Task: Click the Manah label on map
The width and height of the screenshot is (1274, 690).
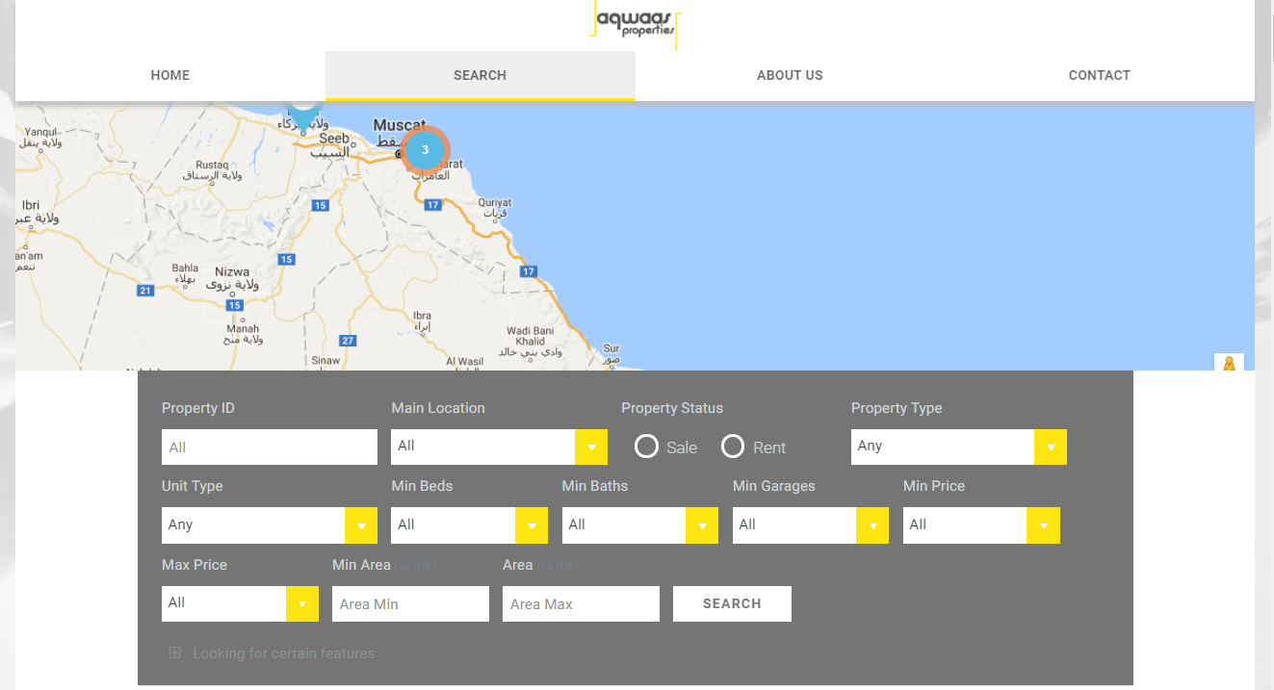Action: [x=243, y=328]
